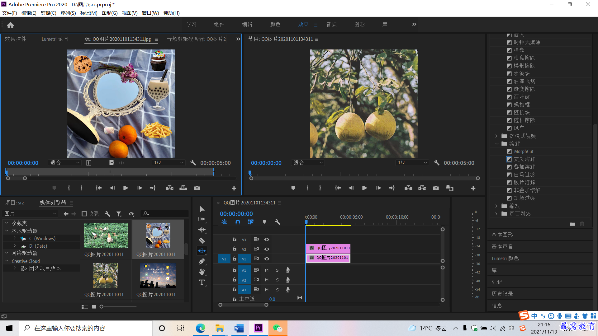The width and height of the screenshot is (598, 336).
Task: Select the Track Select Forward tool
Action: click(202, 219)
